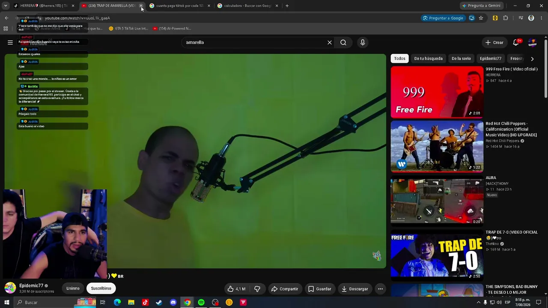This screenshot has height=308, width=548.
Task: Dislike the video
Action: click(x=257, y=289)
